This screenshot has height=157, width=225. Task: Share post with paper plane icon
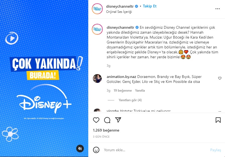[118, 120]
